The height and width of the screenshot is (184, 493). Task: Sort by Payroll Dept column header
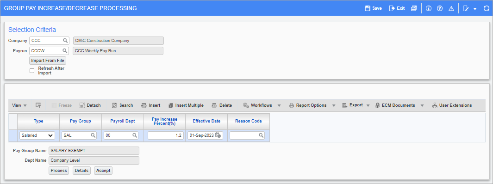click(x=123, y=121)
